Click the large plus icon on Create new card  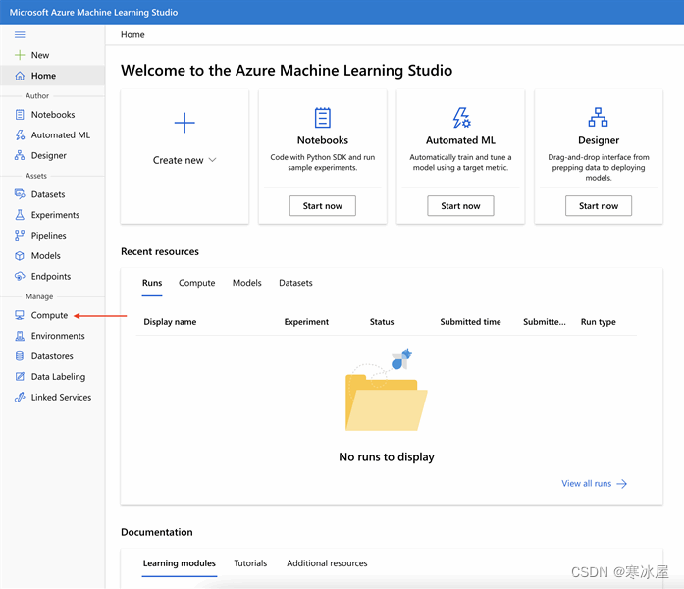(184, 123)
